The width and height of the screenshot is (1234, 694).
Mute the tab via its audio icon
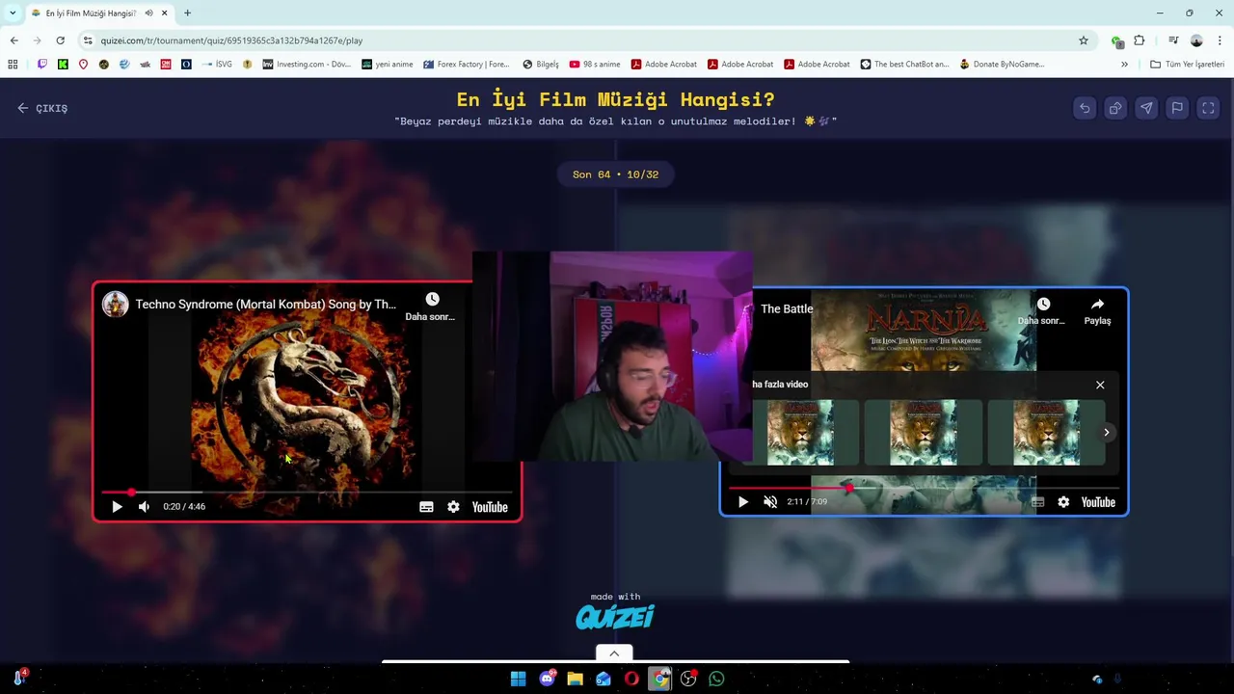pos(148,13)
